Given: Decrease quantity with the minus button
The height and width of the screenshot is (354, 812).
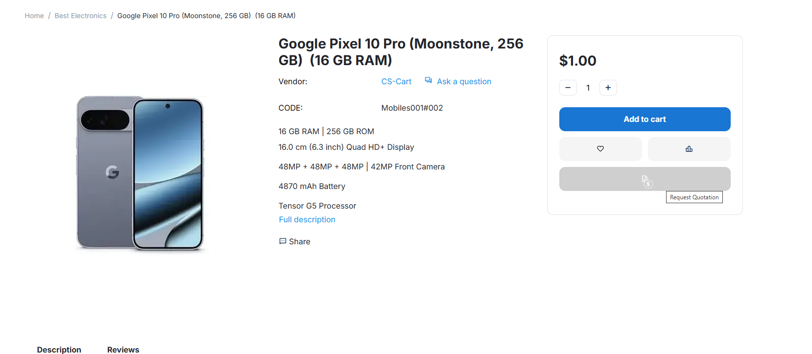Looking at the screenshot, I should (568, 88).
